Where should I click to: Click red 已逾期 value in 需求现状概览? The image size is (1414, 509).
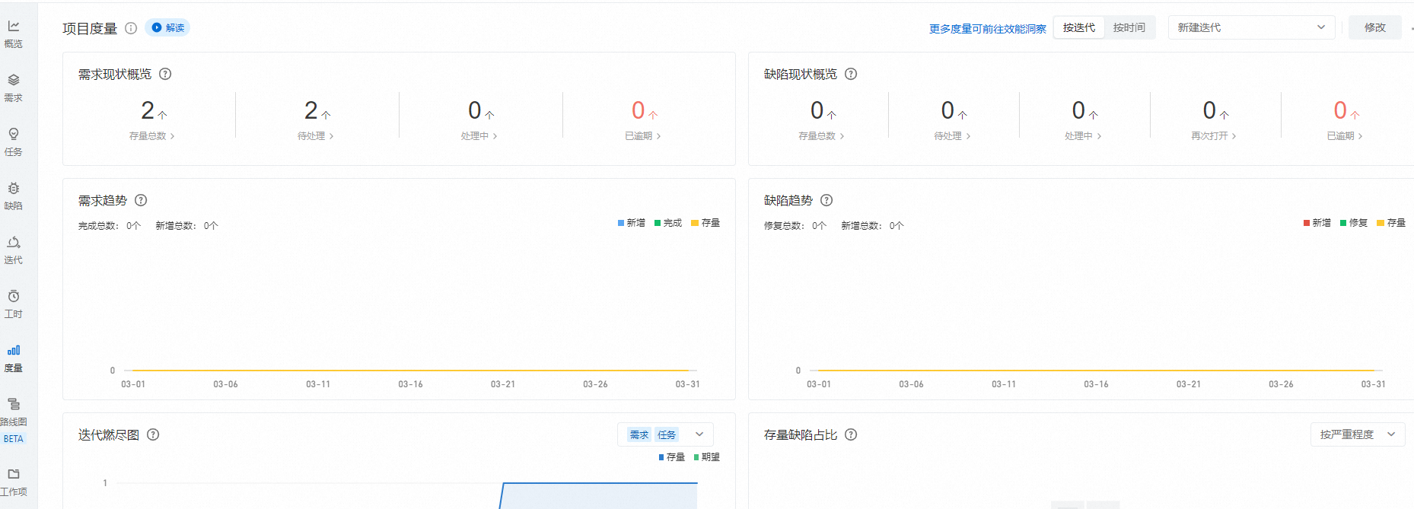click(x=639, y=111)
